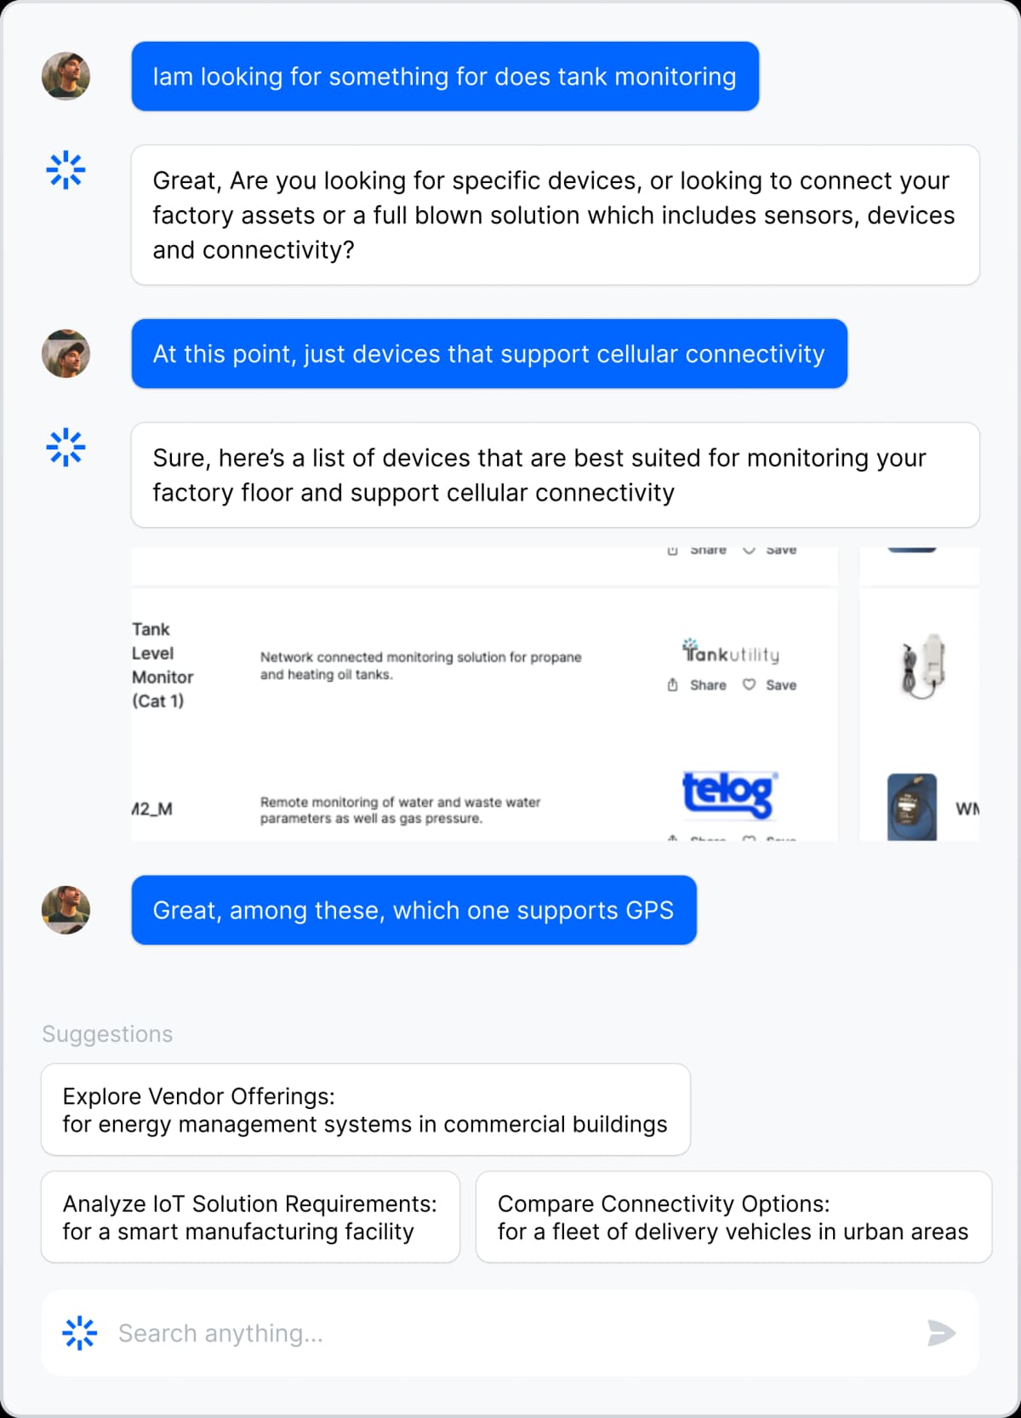Select Compare Connectivity Options suggestion
This screenshot has width=1021, height=1418.
pyautogui.click(x=733, y=1217)
